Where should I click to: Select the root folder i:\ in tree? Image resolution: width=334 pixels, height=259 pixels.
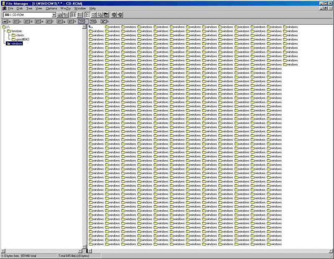(6, 27)
